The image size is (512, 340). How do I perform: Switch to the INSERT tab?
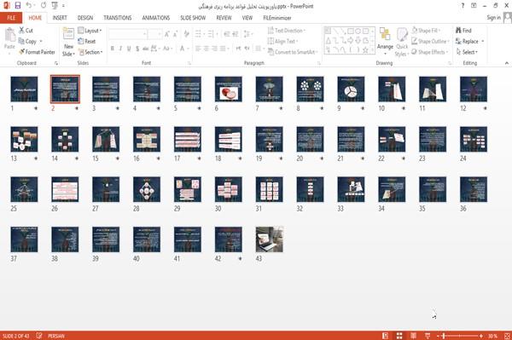(x=60, y=18)
